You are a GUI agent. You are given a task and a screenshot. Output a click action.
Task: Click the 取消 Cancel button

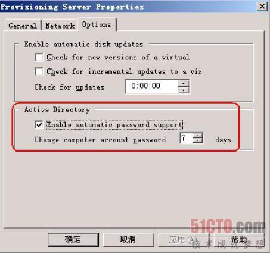click(128, 240)
